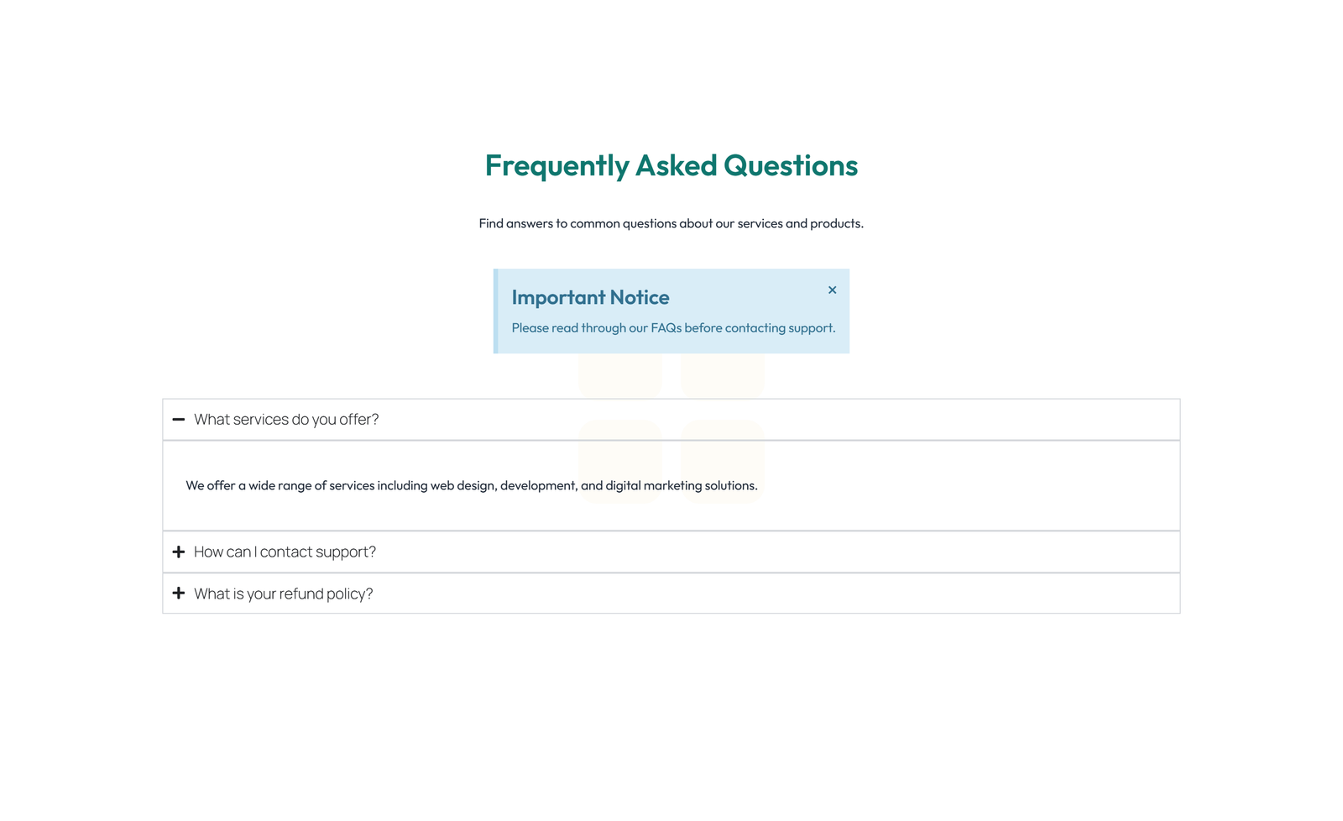Click the notice message about reading FAQs
Screen dimensions: 1343x821
point(674,327)
